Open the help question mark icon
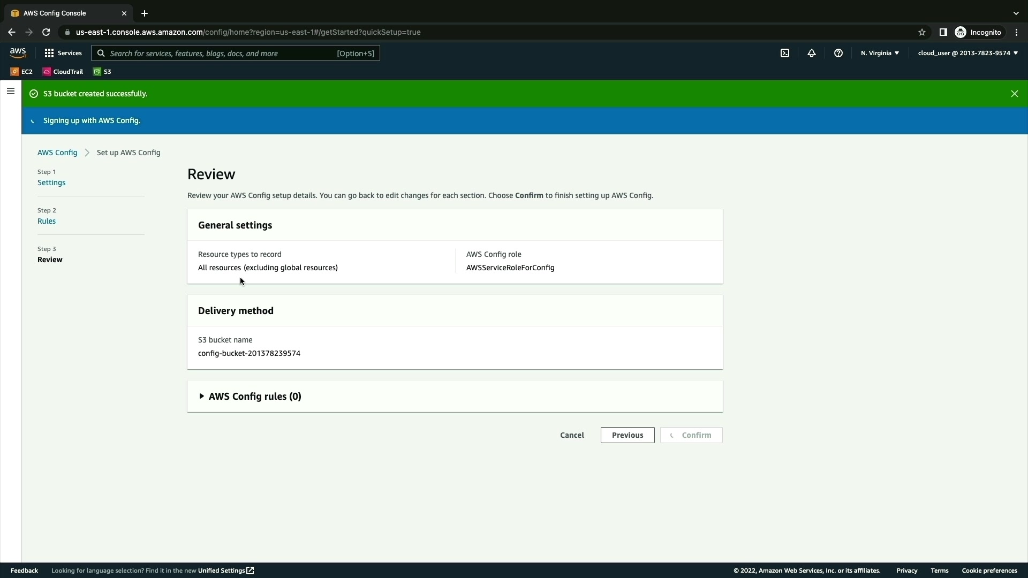Viewport: 1028px width, 578px height. pyautogui.click(x=838, y=53)
